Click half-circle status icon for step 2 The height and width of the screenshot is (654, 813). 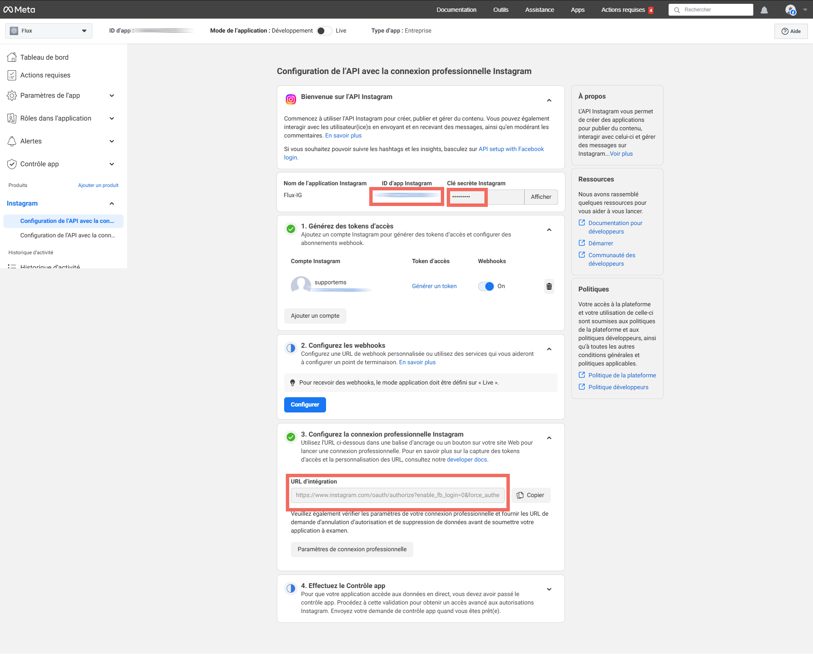[291, 348]
